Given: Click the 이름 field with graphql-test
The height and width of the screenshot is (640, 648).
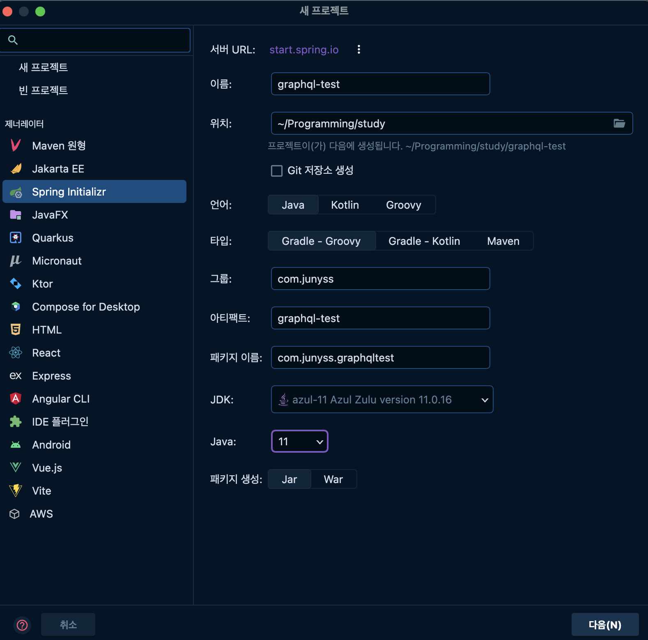Looking at the screenshot, I should 380,84.
